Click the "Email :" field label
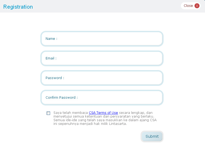The height and width of the screenshot is (156, 205). tap(51, 58)
